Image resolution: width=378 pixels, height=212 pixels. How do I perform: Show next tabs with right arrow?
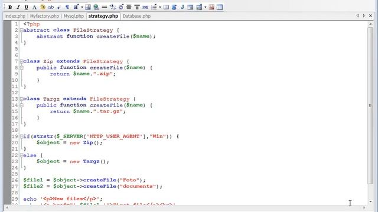point(364,16)
